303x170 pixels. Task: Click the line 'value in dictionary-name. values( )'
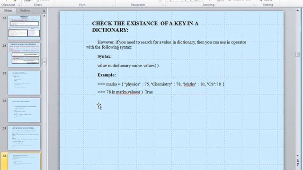pyautogui.click(x=128, y=66)
